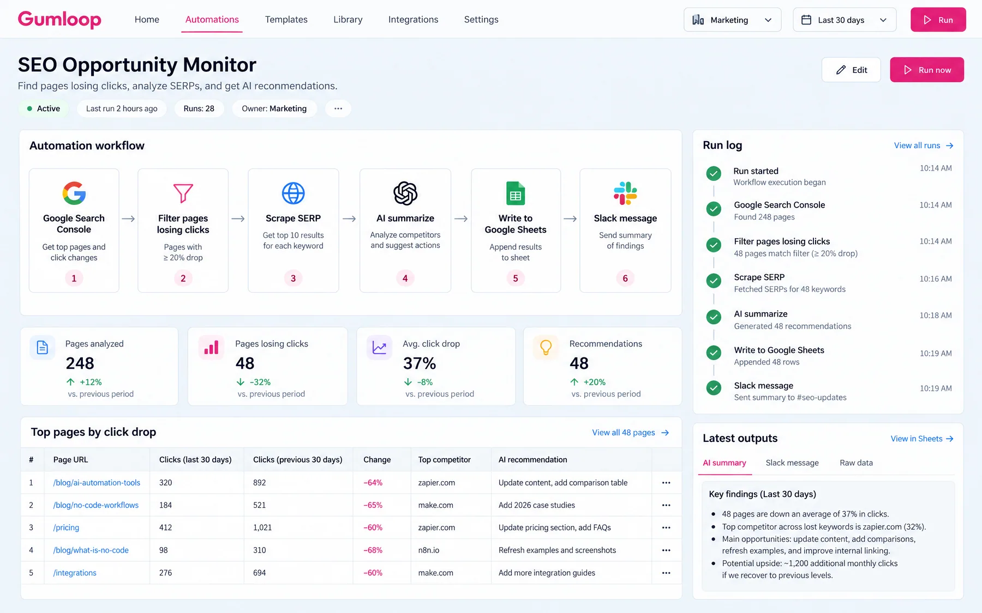The image size is (982, 613).
Task: Open the View in Sheets link
Action: point(922,439)
